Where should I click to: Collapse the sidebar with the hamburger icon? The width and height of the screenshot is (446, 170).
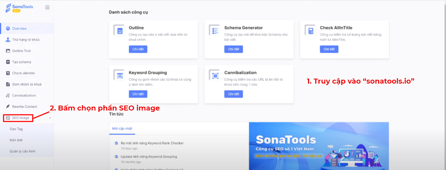48,7
